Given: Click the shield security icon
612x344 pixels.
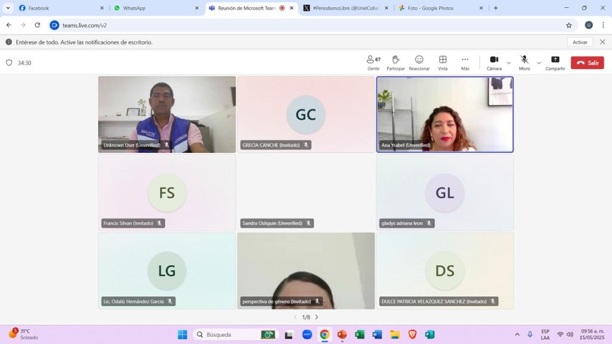Looking at the screenshot, I should click(9, 63).
